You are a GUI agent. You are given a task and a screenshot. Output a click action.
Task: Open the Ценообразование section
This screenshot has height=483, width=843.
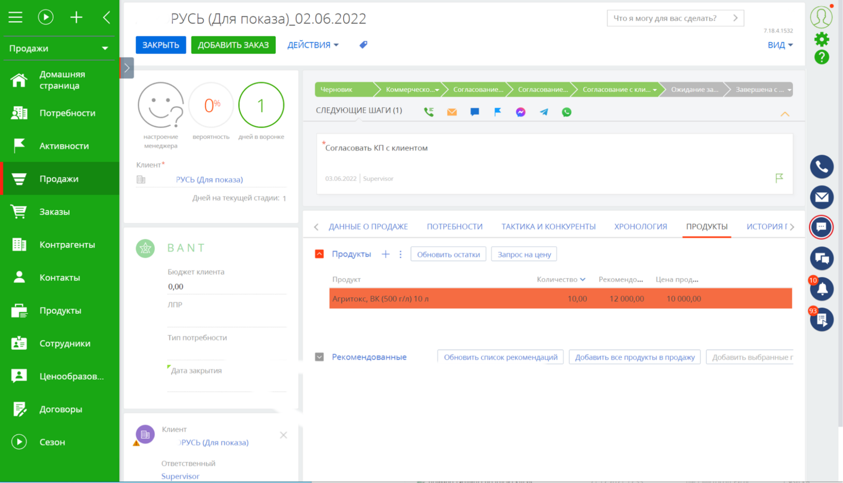(x=60, y=376)
